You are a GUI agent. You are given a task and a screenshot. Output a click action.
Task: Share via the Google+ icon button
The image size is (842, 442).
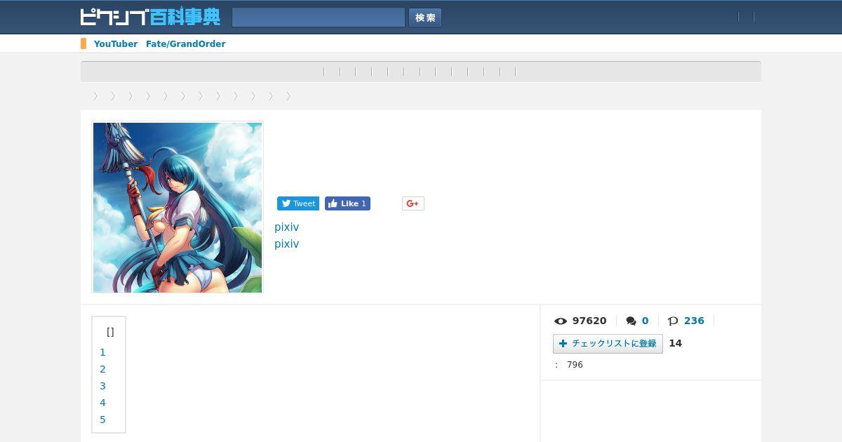tap(413, 203)
